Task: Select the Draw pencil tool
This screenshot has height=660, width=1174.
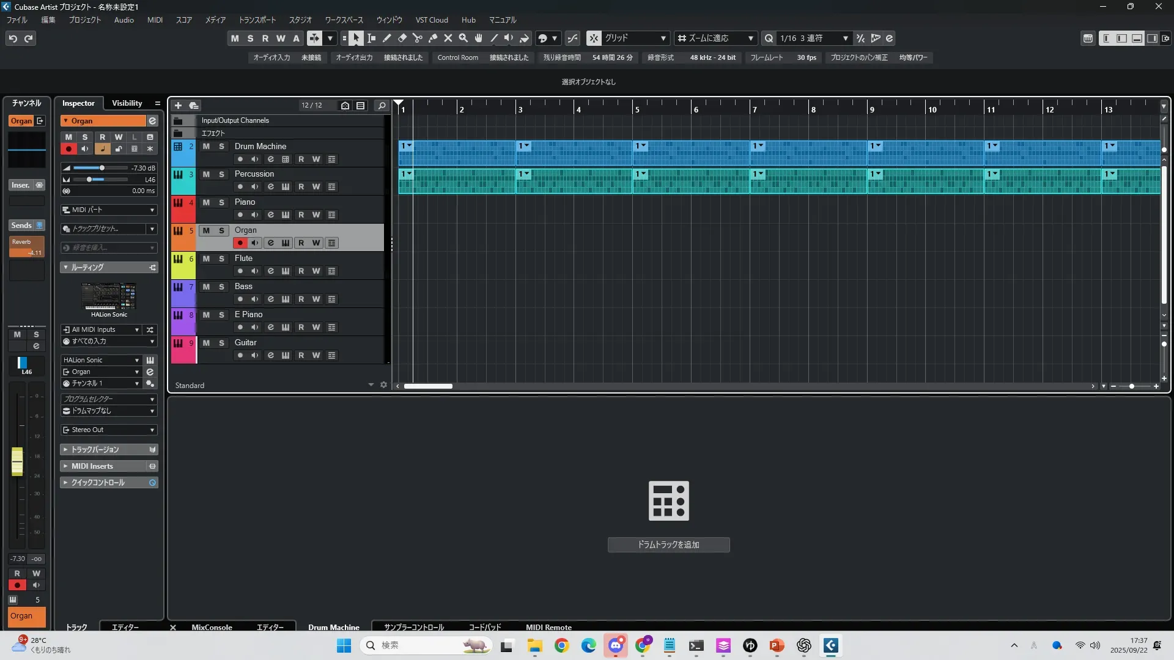Action: point(387,38)
